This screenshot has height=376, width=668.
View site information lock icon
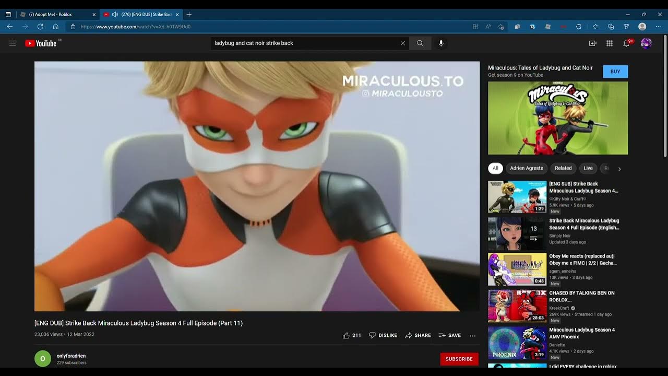(x=73, y=27)
